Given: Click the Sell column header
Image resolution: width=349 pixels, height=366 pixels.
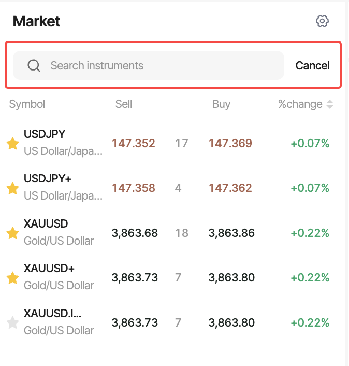Looking at the screenshot, I should coord(124,104).
